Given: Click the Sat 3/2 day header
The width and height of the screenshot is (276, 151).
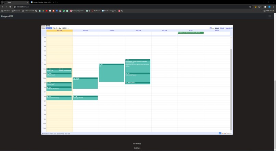Looking at the screenshot, I should click(217, 31).
